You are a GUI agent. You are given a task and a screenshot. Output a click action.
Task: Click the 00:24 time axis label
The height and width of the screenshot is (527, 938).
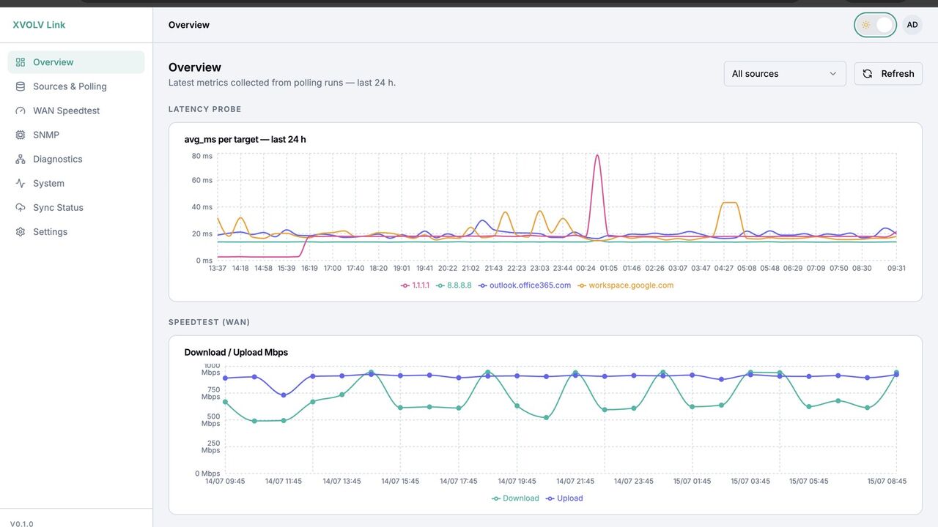(586, 268)
